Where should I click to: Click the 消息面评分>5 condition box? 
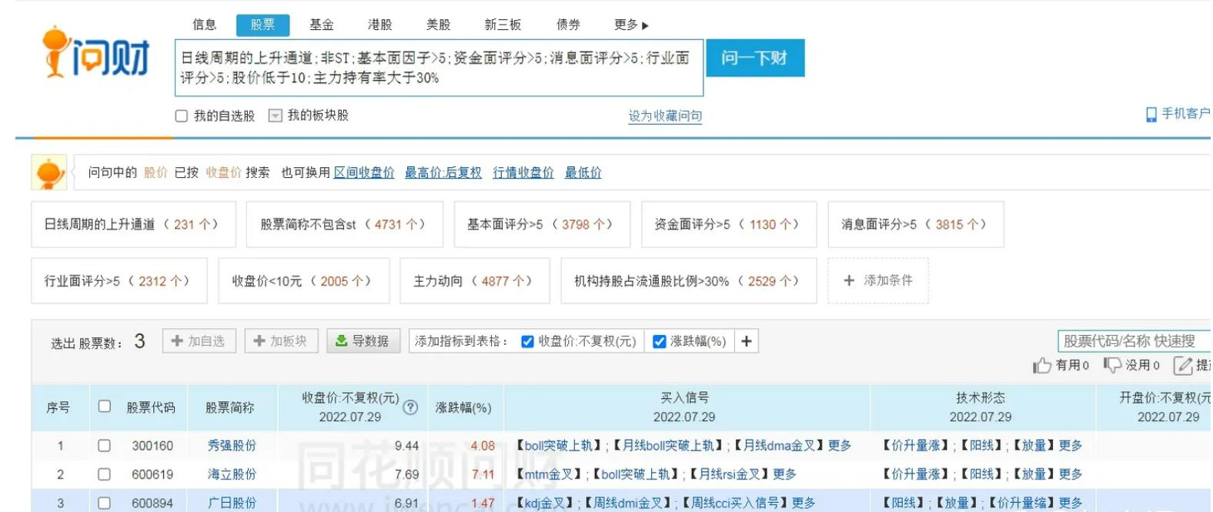click(916, 224)
